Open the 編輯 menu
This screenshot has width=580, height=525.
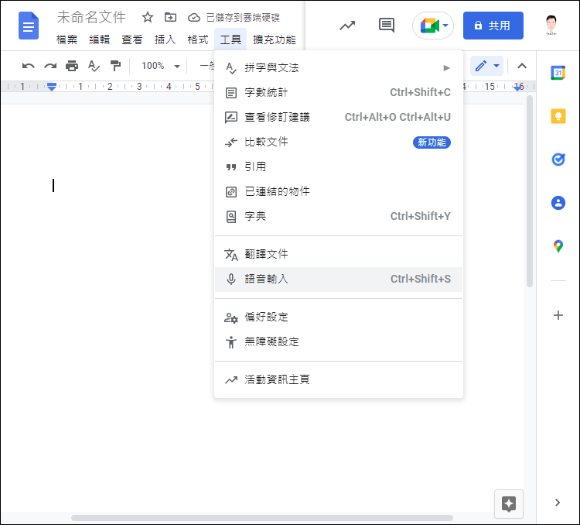[99, 39]
